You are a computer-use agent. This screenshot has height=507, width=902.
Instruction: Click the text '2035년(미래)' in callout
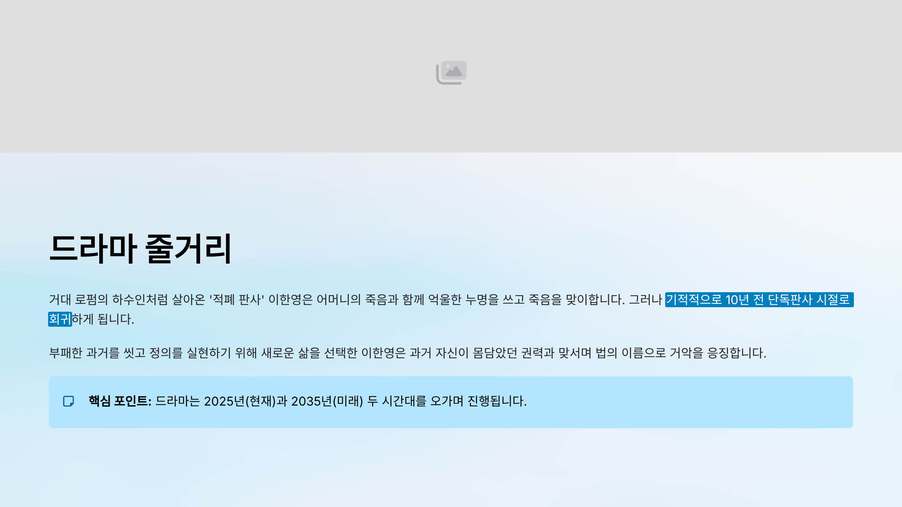pyautogui.click(x=327, y=401)
